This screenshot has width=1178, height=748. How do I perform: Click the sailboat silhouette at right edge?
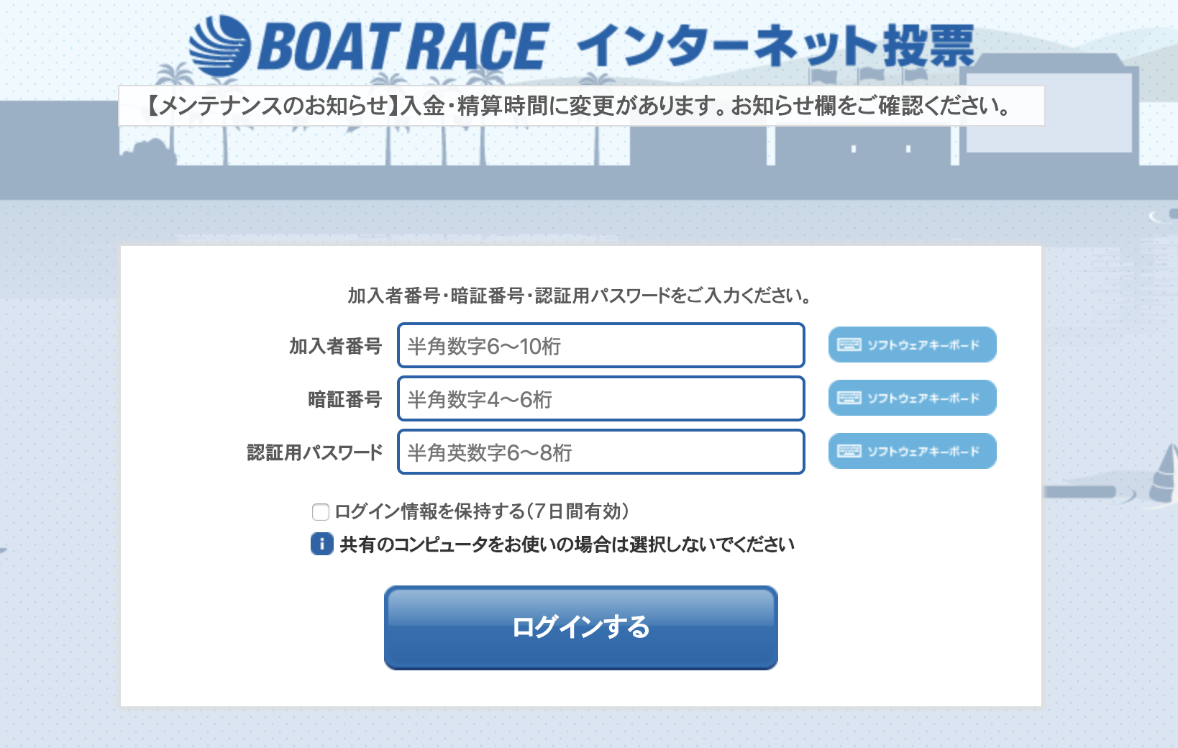pos(1164,473)
